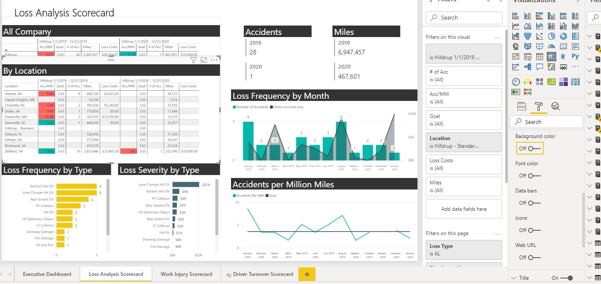Open the Analytics magnifier pane
The height and width of the screenshot is (284, 601).
pos(555,106)
